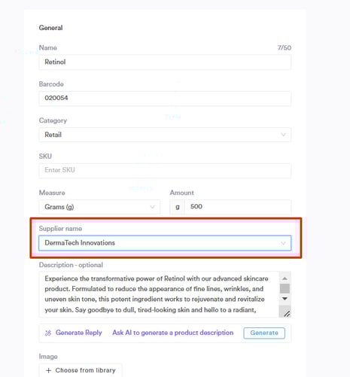
Task: Click the gram unit prefix in Amount
Action: tap(178, 207)
